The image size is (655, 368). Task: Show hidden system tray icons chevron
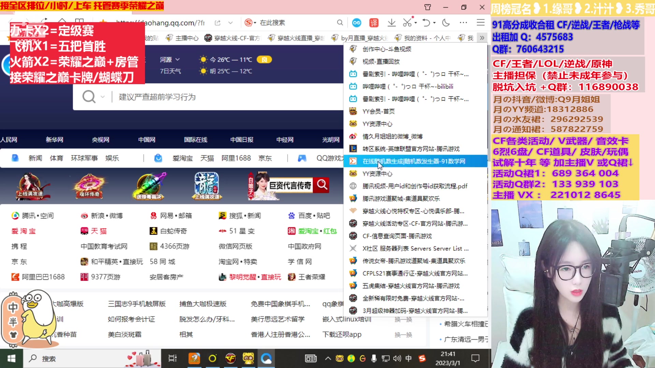point(328,358)
